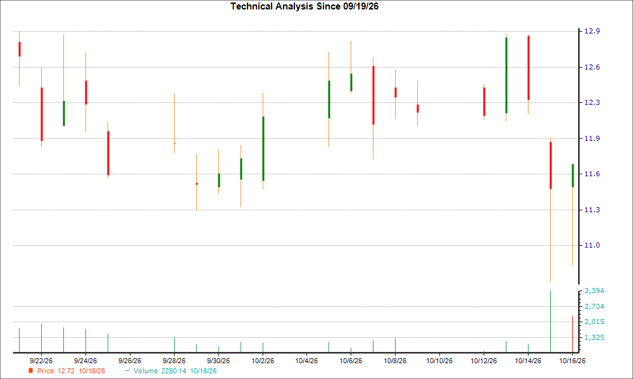Click the 12.9 price axis label
Viewport: 633px width, 379px height.
[x=592, y=32]
